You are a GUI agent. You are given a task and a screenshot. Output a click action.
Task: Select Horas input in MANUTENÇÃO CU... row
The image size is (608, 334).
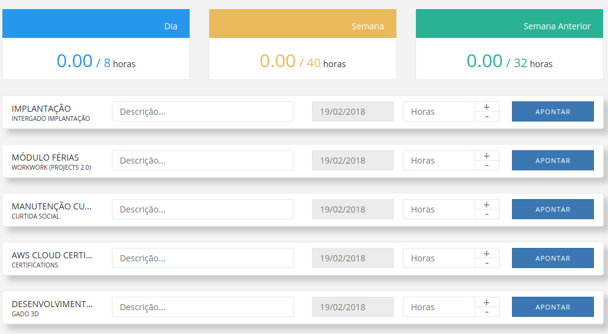[439, 209]
